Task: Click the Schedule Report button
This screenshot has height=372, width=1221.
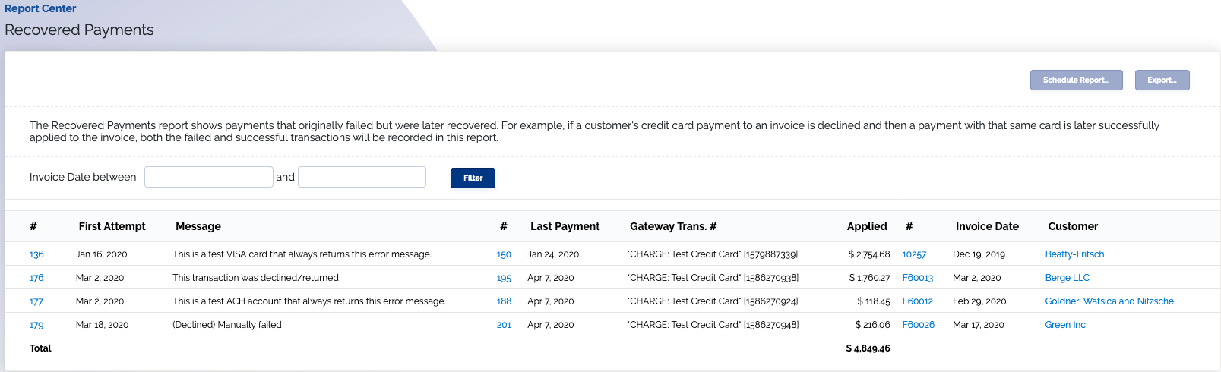Action: [1076, 80]
